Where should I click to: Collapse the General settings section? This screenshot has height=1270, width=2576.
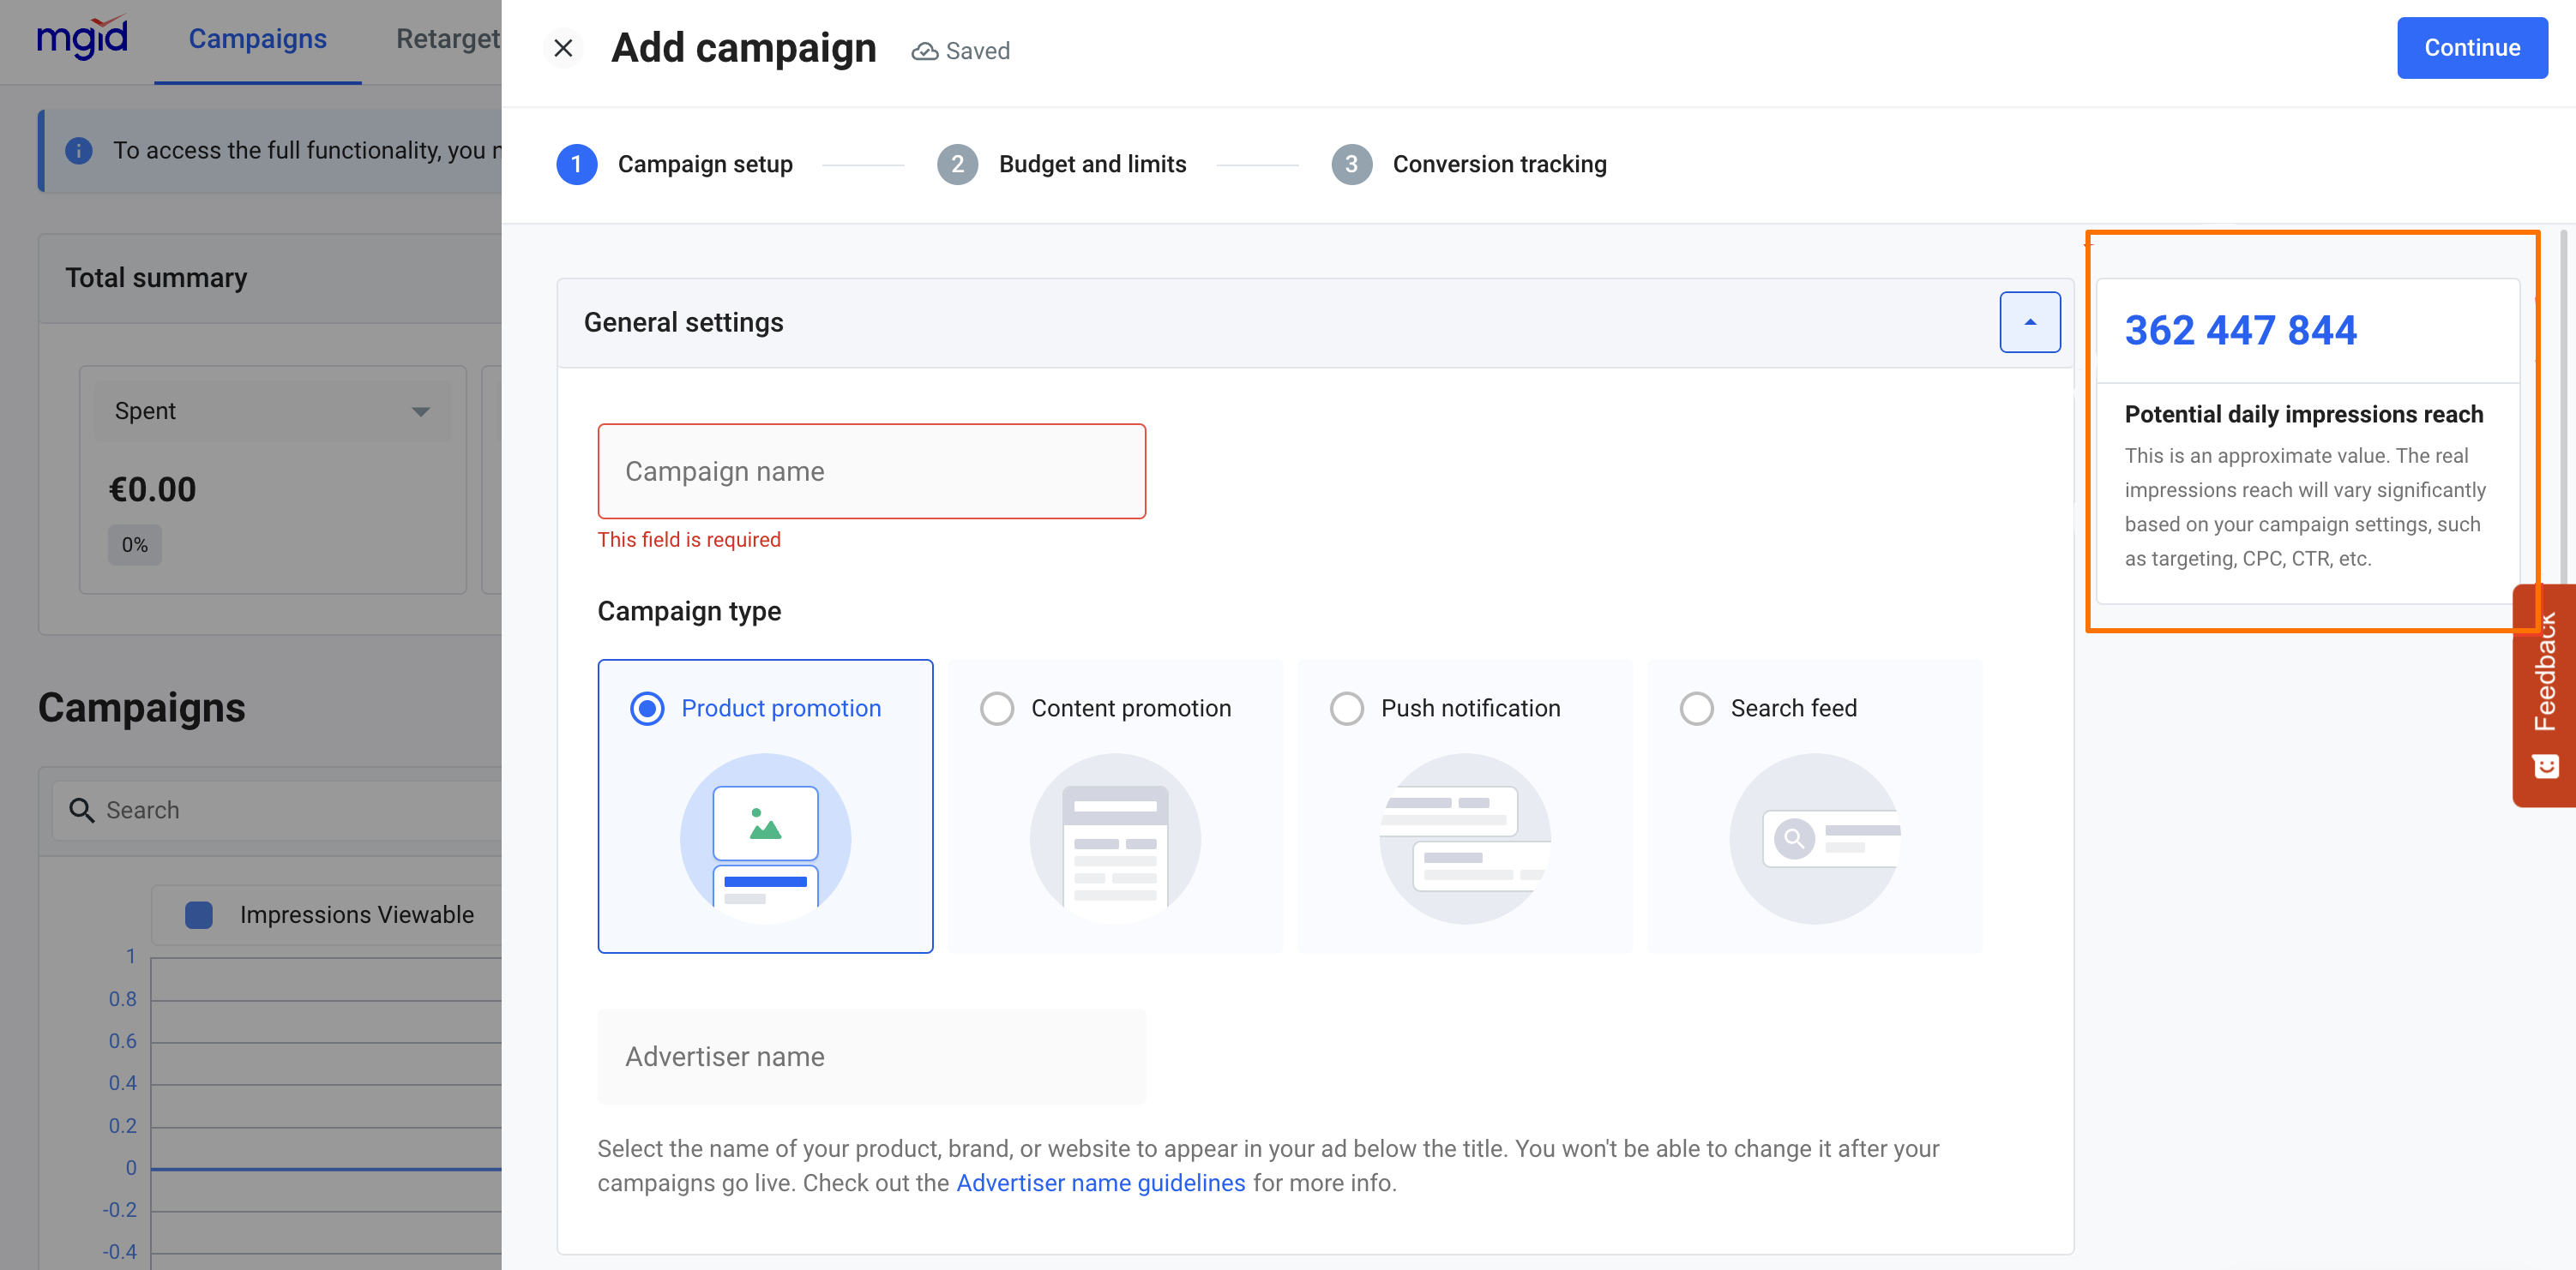2029,321
